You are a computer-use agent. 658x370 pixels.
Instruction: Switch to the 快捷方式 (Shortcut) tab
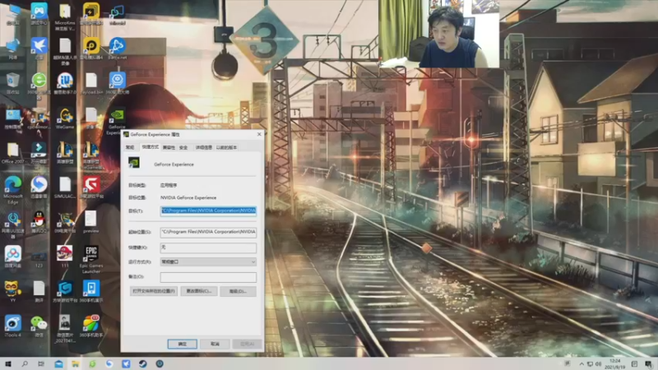tap(150, 147)
